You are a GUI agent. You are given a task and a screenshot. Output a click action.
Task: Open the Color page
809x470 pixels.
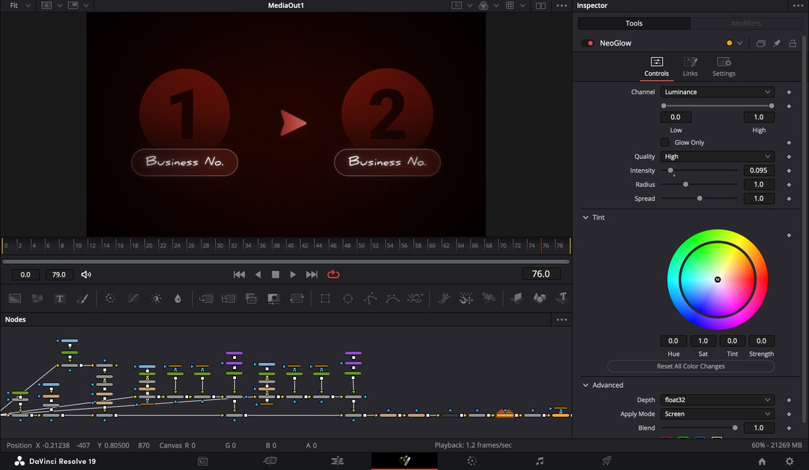pos(472,461)
